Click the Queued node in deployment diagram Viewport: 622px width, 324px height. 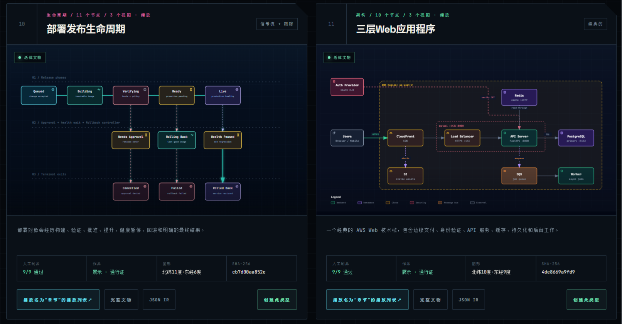[39, 95]
